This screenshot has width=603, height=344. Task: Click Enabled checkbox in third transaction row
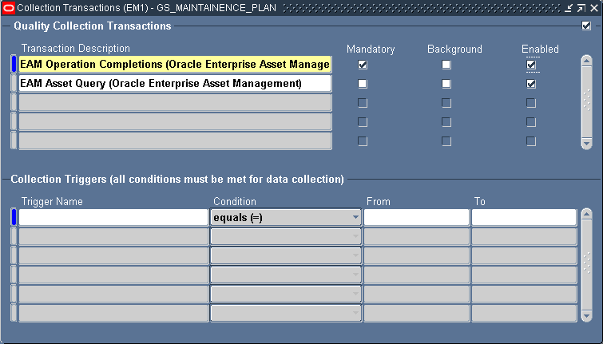pyautogui.click(x=531, y=103)
